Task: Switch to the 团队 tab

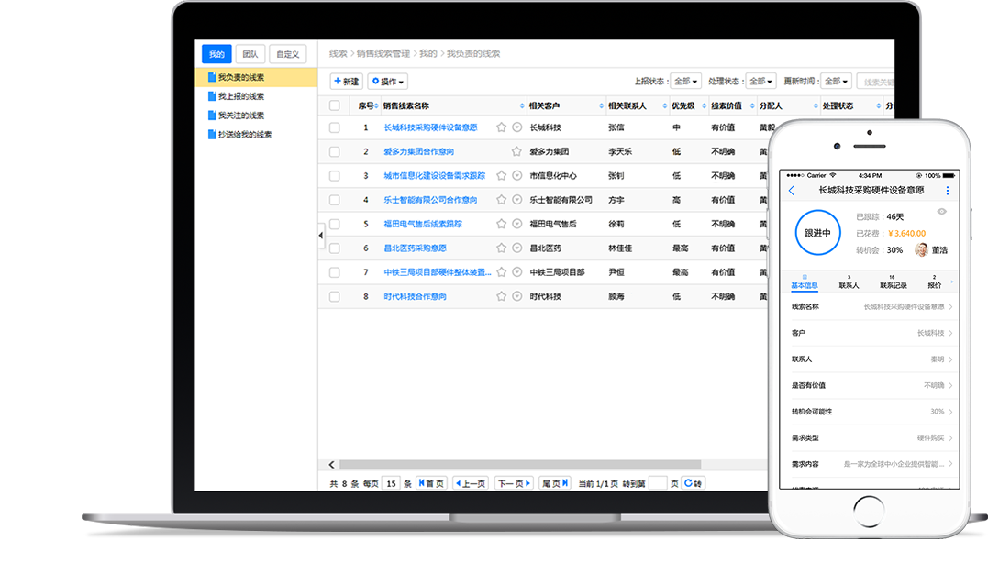Action: click(250, 54)
